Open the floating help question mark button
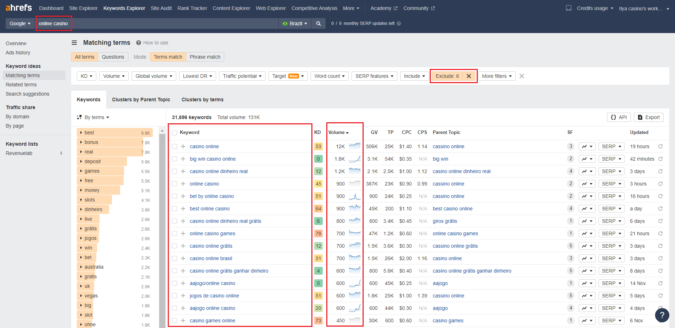 tap(662, 315)
